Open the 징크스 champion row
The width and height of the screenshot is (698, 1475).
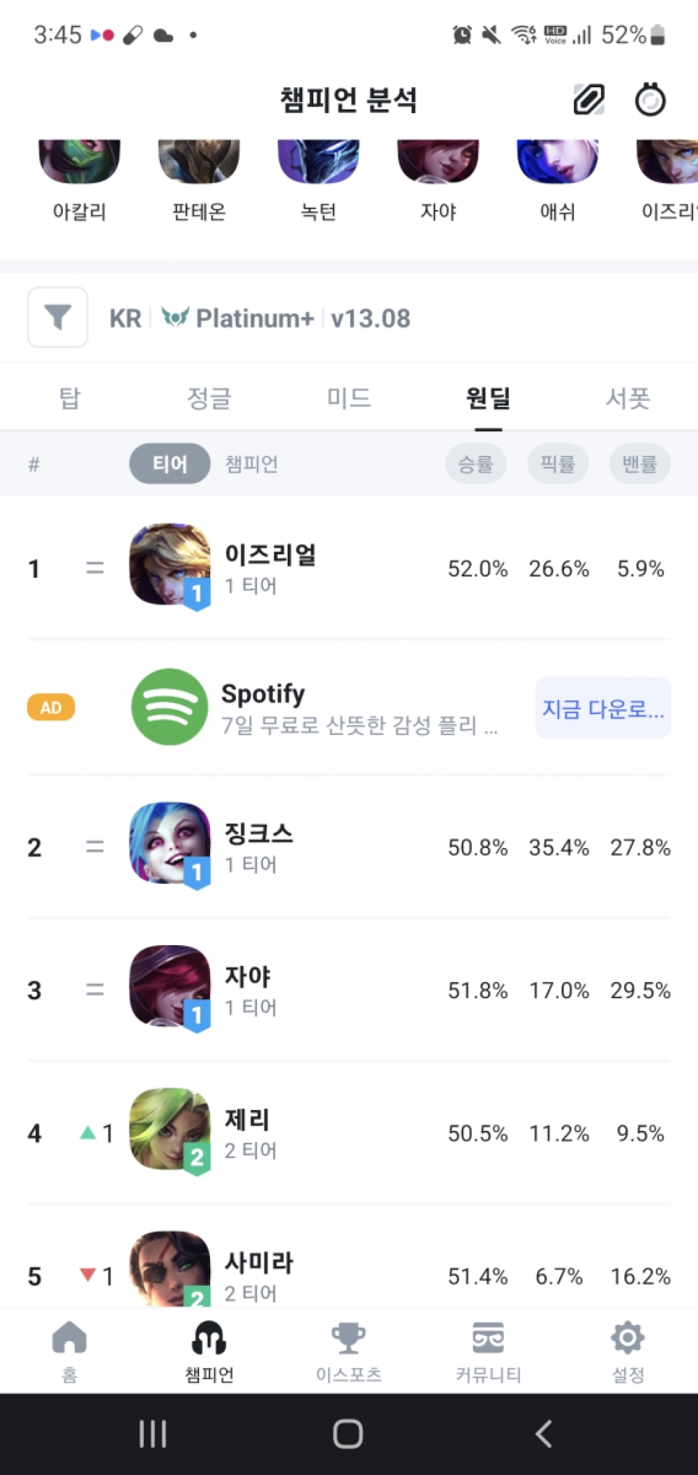(x=349, y=847)
